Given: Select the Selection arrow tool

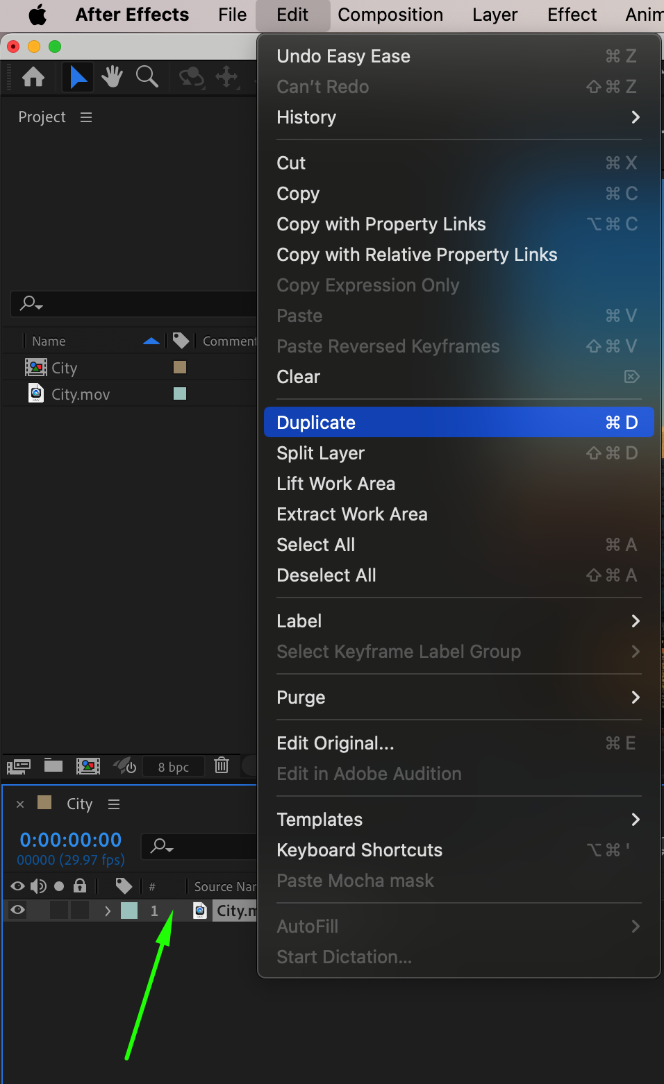Looking at the screenshot, I should 78,77.
